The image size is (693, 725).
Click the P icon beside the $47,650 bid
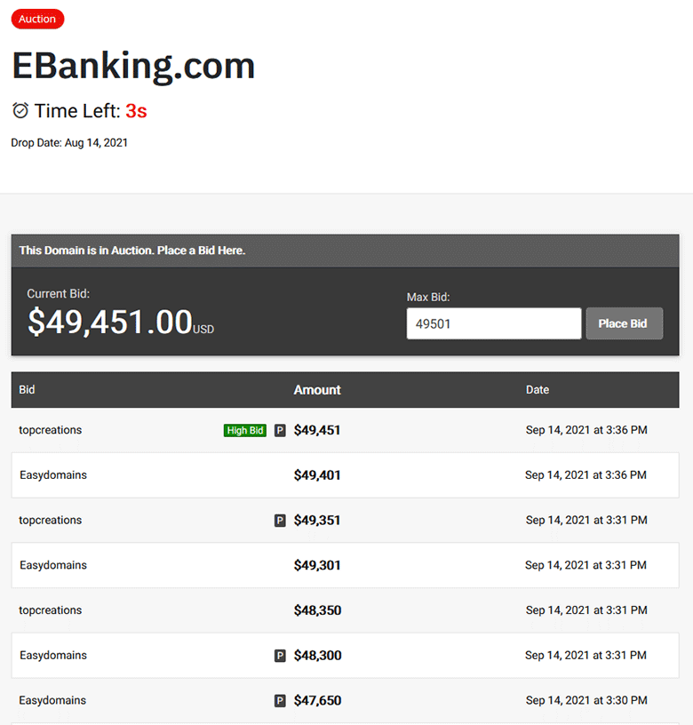click(x=280, y=701)
